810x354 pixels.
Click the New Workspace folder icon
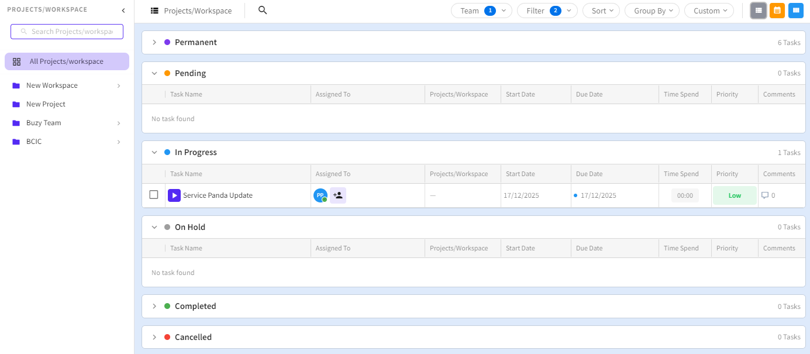(x=16, y=85)
